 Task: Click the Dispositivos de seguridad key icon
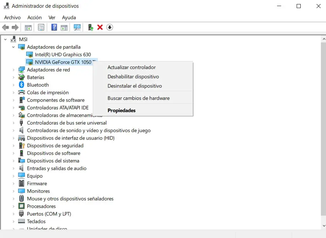coord(22,145)
